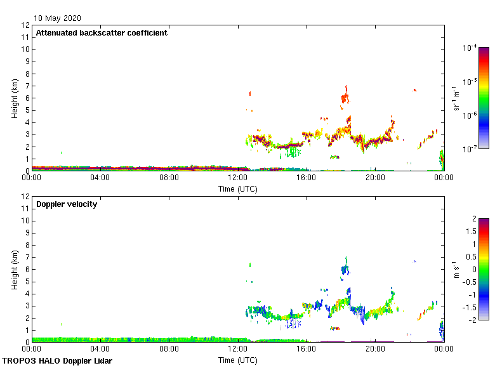The width and height of the screenshot is (495, 368).
Task: Select the "Height (km)" axis label of the Doppler plot
Action: (x=14, y=269)
